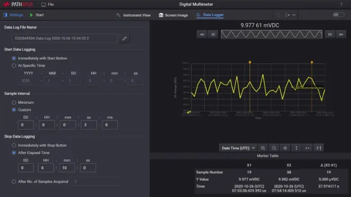Viewport: 351px width, 197px height.
Task: Click the elapsed time DD field
Action: tap(26, 168)
